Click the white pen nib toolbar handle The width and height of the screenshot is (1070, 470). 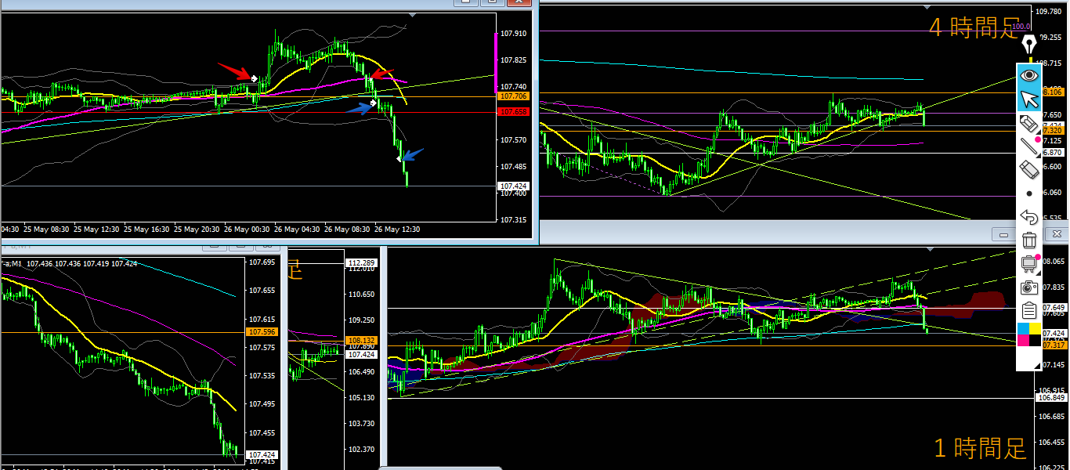point(1029,42)
